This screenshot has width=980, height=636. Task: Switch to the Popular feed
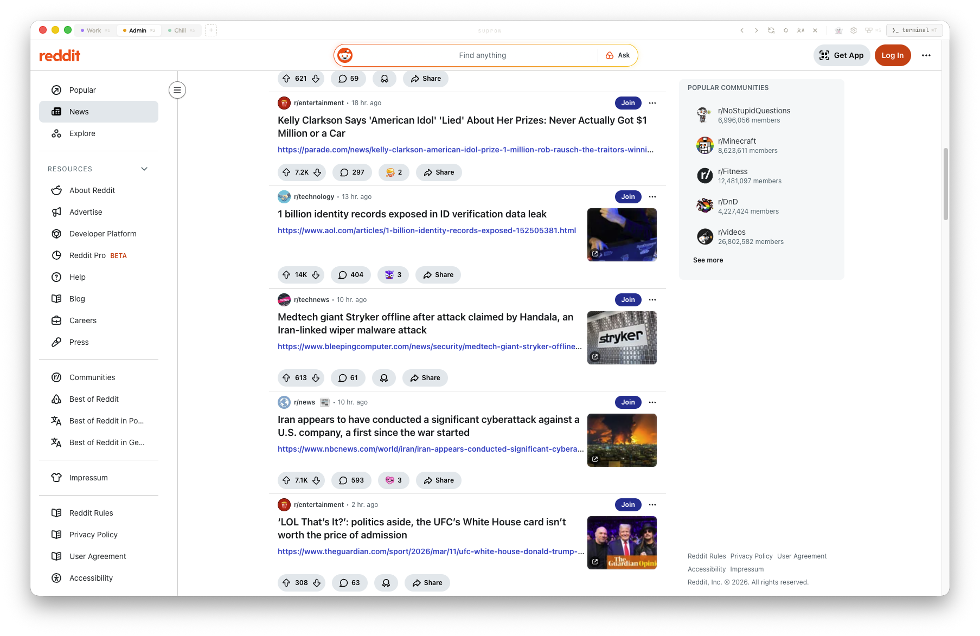coord(82,90)
